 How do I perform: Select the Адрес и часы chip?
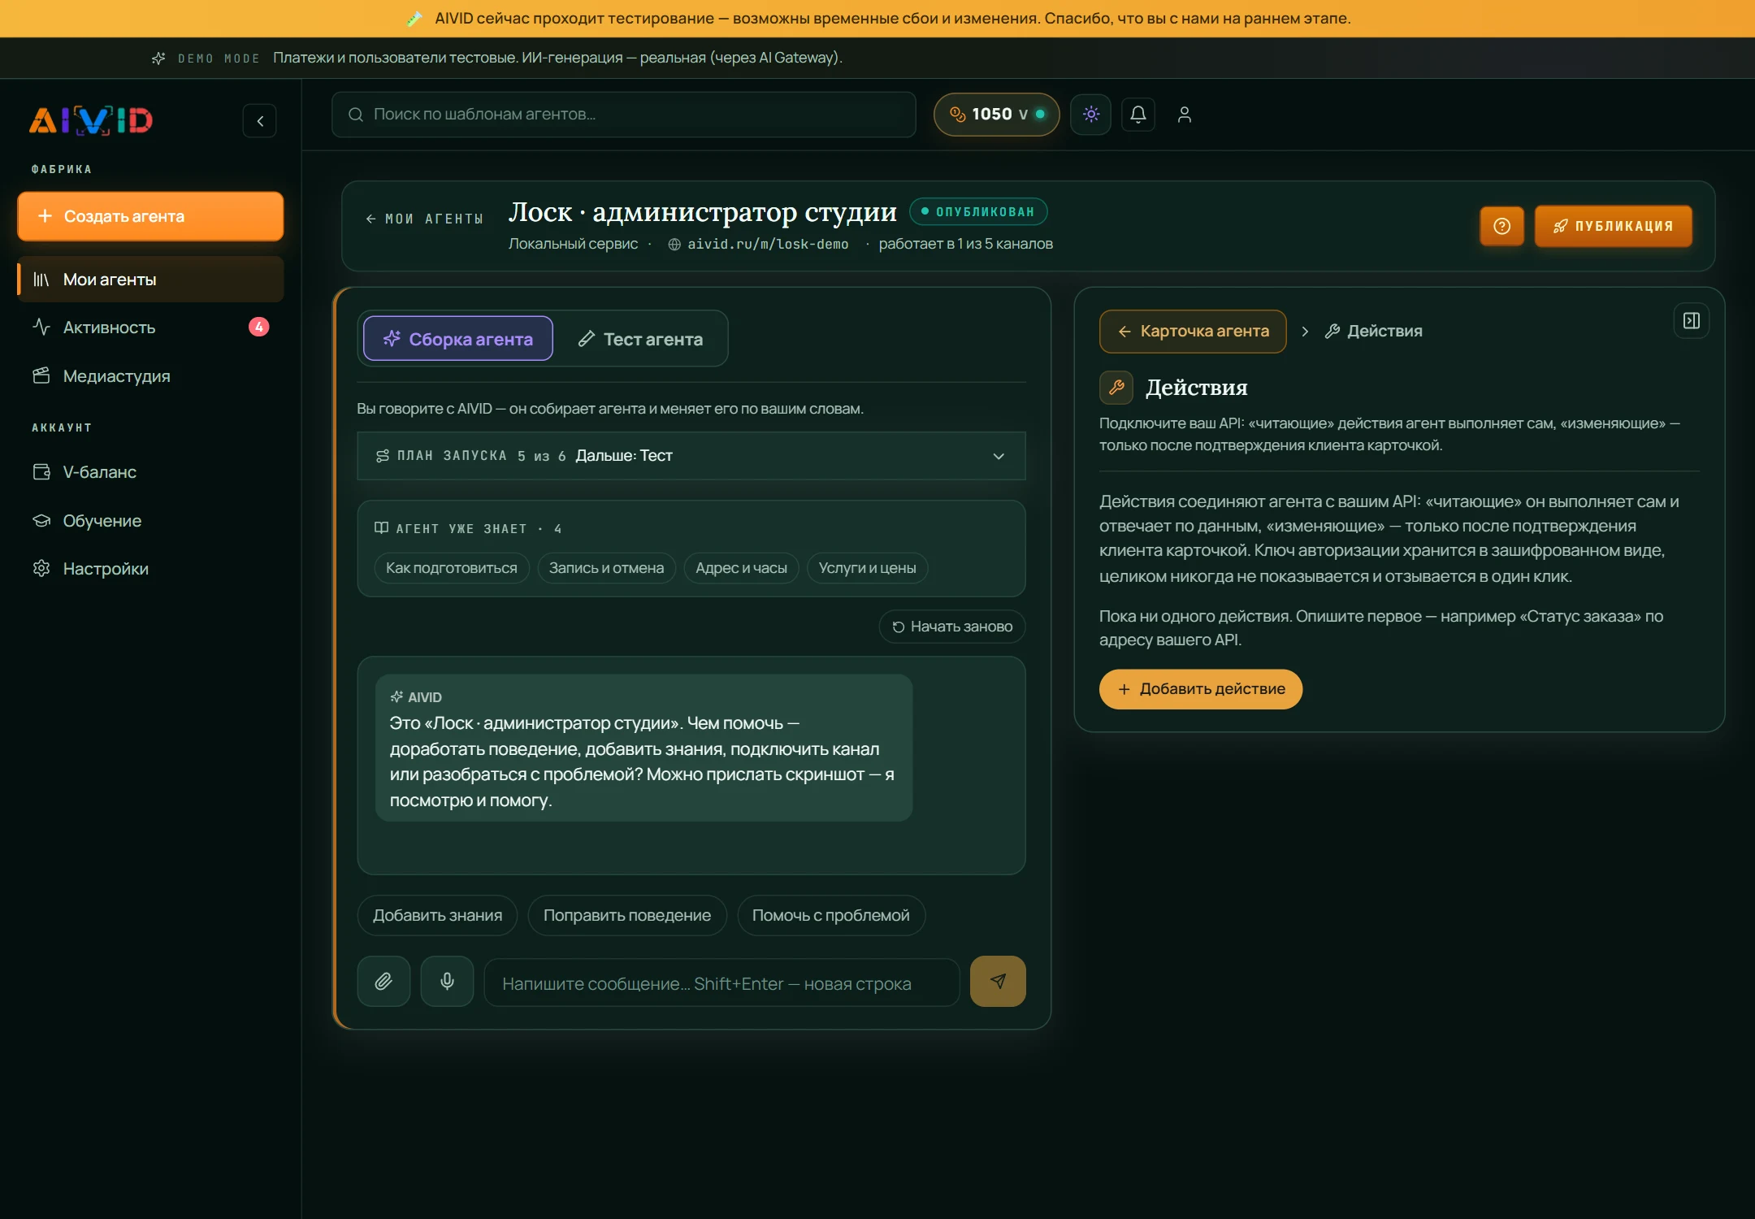(741, 568)
